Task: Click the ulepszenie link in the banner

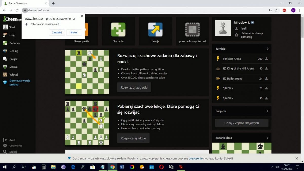Action: (196, 158)
